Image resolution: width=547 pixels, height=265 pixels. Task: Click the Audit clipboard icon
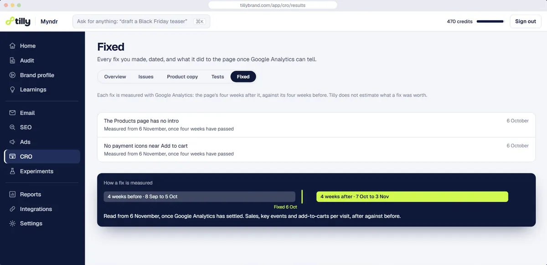coord(13,61)
